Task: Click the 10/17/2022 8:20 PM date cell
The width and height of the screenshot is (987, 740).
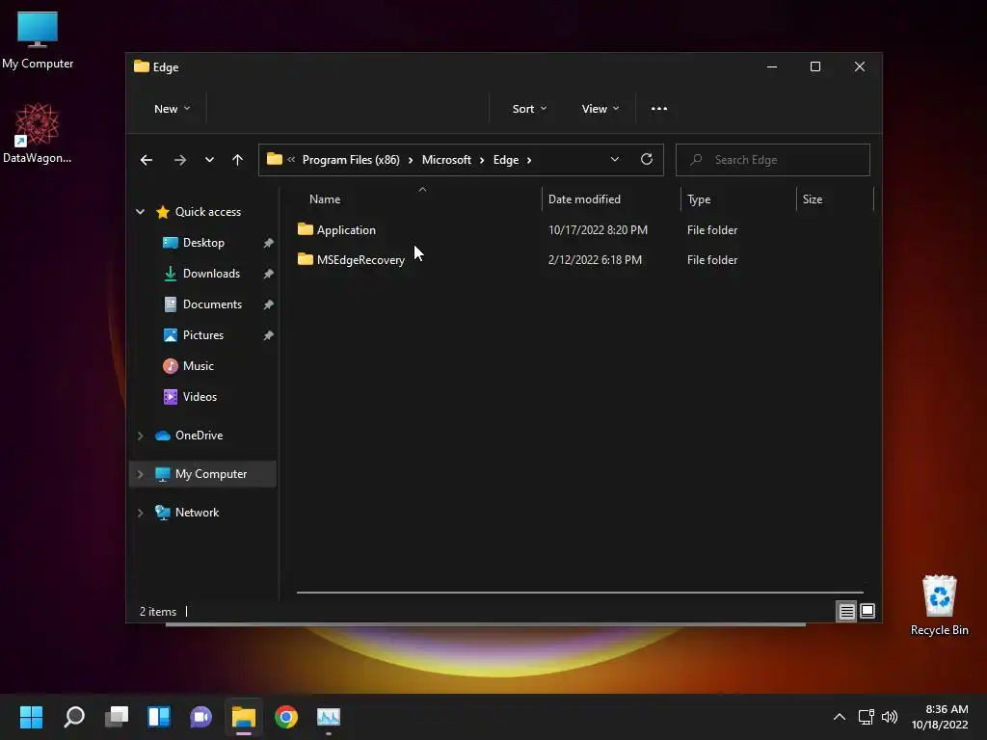Action: [x=598, y=229]
